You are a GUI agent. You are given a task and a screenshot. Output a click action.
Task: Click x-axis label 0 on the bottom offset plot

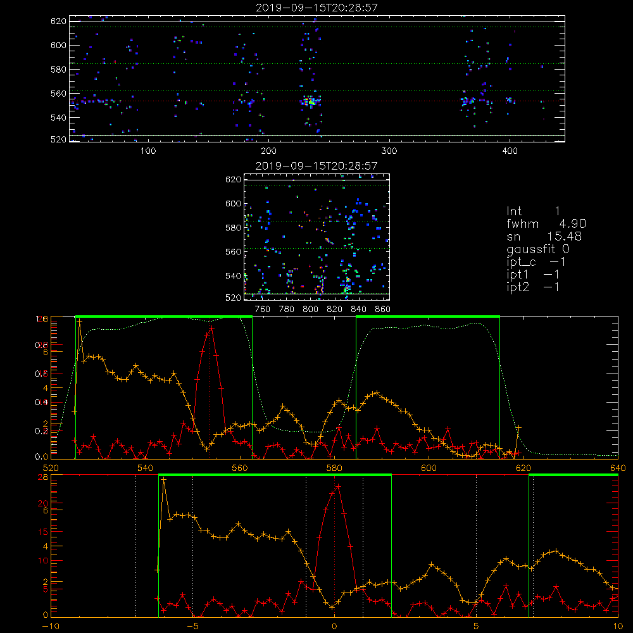334,627
